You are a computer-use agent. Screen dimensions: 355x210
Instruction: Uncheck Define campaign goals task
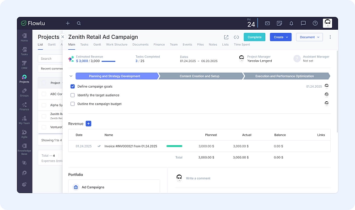point(73,86)
